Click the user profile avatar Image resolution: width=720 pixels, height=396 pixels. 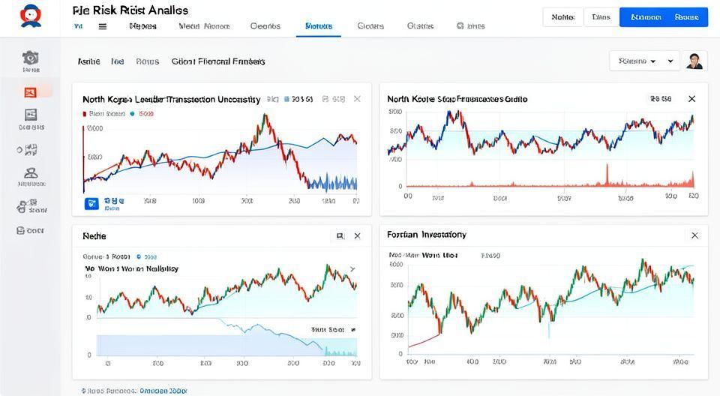pyautogui.click(x=695, y=61)
